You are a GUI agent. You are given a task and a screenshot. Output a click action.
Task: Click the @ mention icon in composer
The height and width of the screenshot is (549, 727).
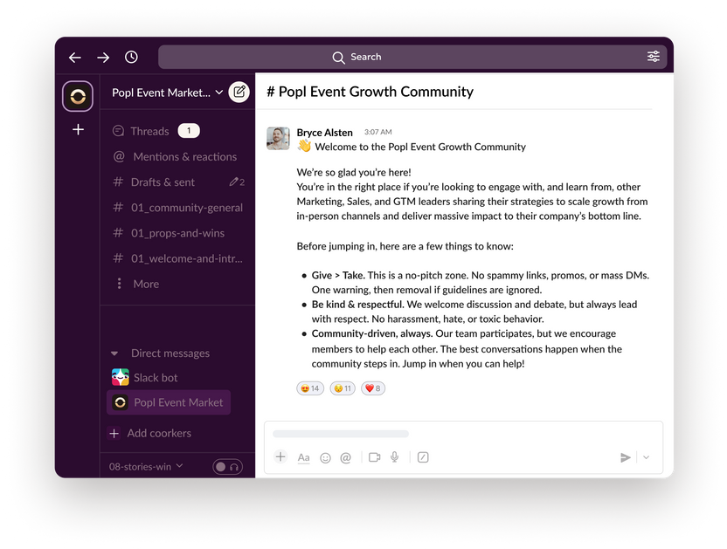(345, 457)
